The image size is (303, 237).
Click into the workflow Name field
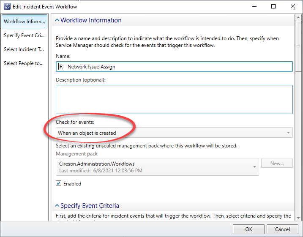[x=174, y=66]
